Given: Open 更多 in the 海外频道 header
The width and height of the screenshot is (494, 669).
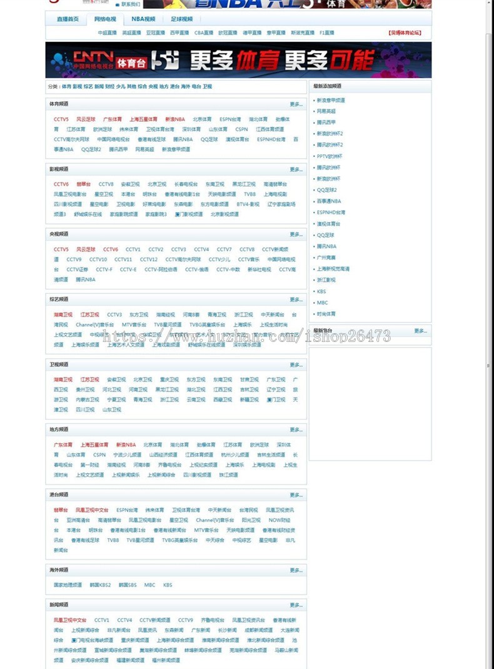Looking at the screenshot, I should tap(296, 570).
